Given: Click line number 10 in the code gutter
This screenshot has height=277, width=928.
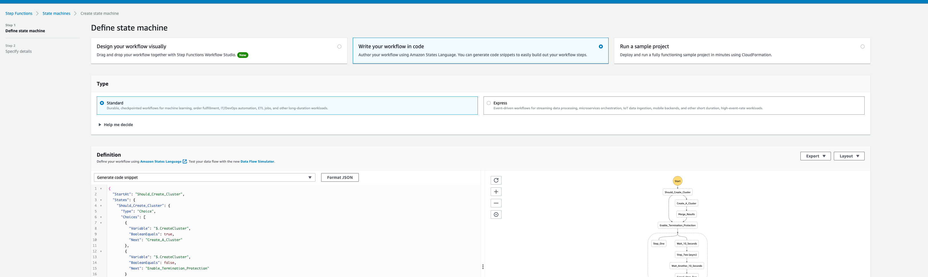Looking at the screenshot, I should click(95, 240).
